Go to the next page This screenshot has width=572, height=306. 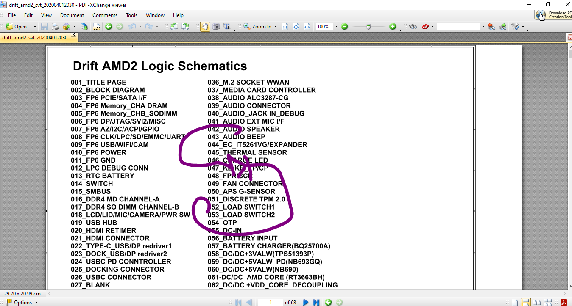(x=306, y=302)
